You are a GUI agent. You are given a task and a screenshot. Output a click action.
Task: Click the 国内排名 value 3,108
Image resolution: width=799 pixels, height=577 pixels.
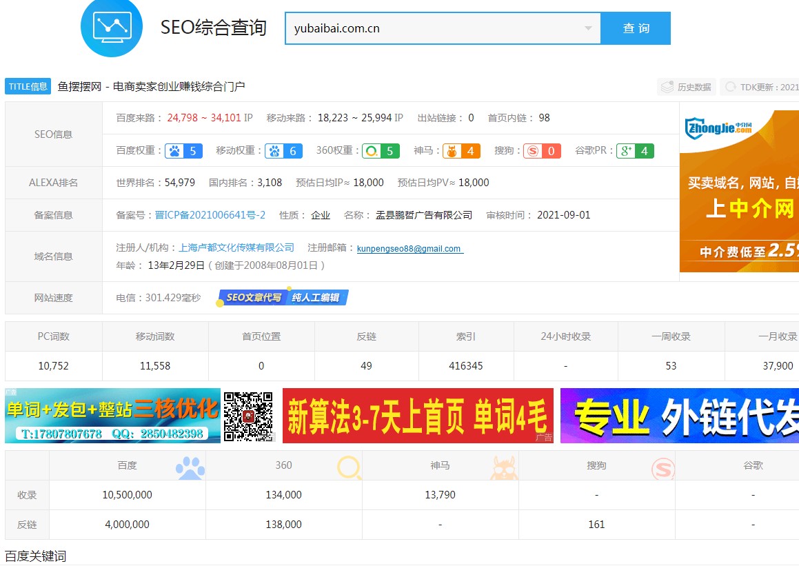270,183
